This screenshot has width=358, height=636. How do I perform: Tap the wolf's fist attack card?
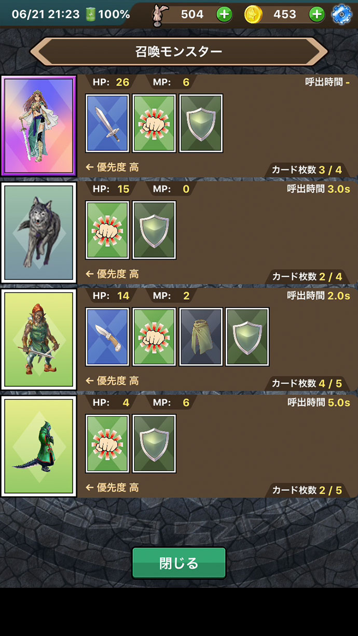pyautogui.click(x=107, y=230)
